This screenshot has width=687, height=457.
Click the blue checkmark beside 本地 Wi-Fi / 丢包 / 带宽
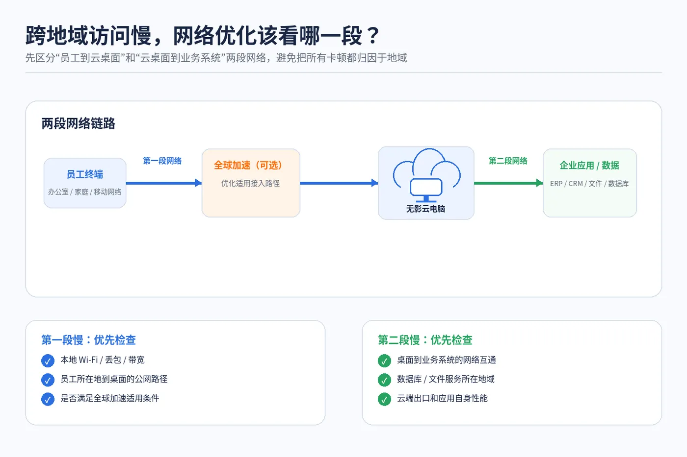[48, 361]
